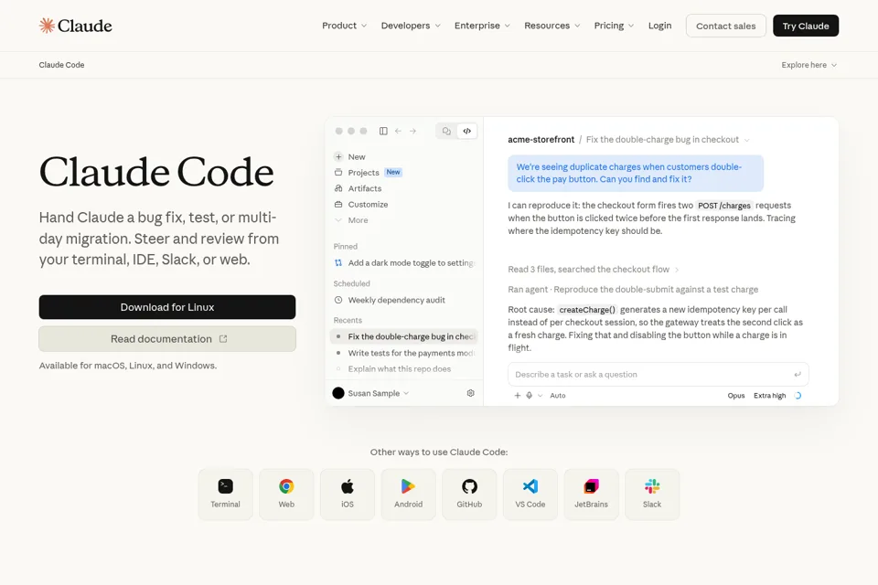Screen dimensions: 878x585
Task: Click the Projects folder icon
Action: point(338,173)
